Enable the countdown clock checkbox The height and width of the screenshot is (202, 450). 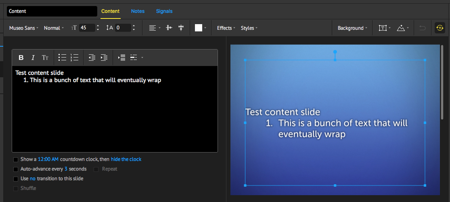point(16,159)
